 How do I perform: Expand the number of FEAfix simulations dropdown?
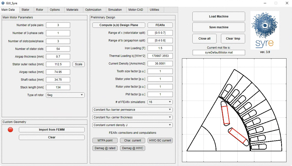160,102
